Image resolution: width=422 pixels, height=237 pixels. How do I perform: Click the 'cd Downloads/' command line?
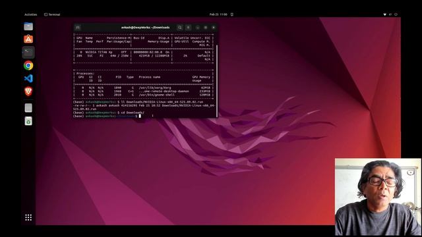[133, 113]
